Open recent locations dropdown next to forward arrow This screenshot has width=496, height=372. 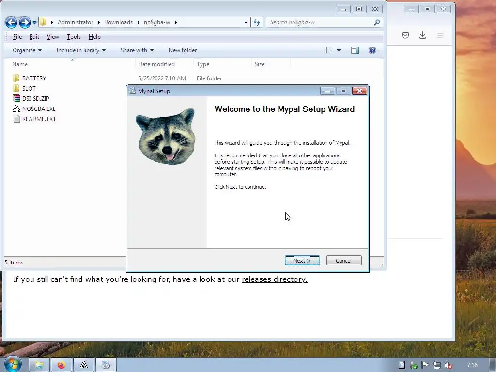[34, 23]
